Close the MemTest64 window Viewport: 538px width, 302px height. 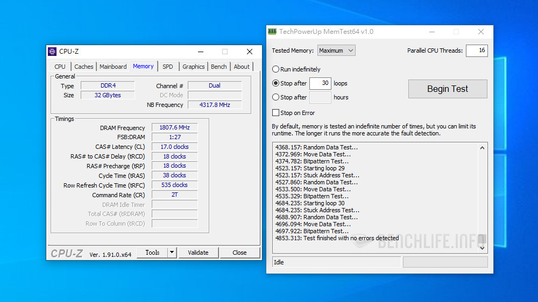tap(480, 32)
